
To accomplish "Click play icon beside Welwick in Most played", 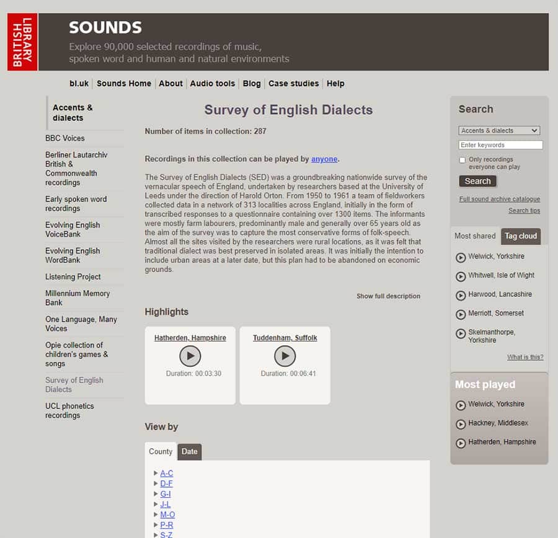I will click(x=461, y=405).
